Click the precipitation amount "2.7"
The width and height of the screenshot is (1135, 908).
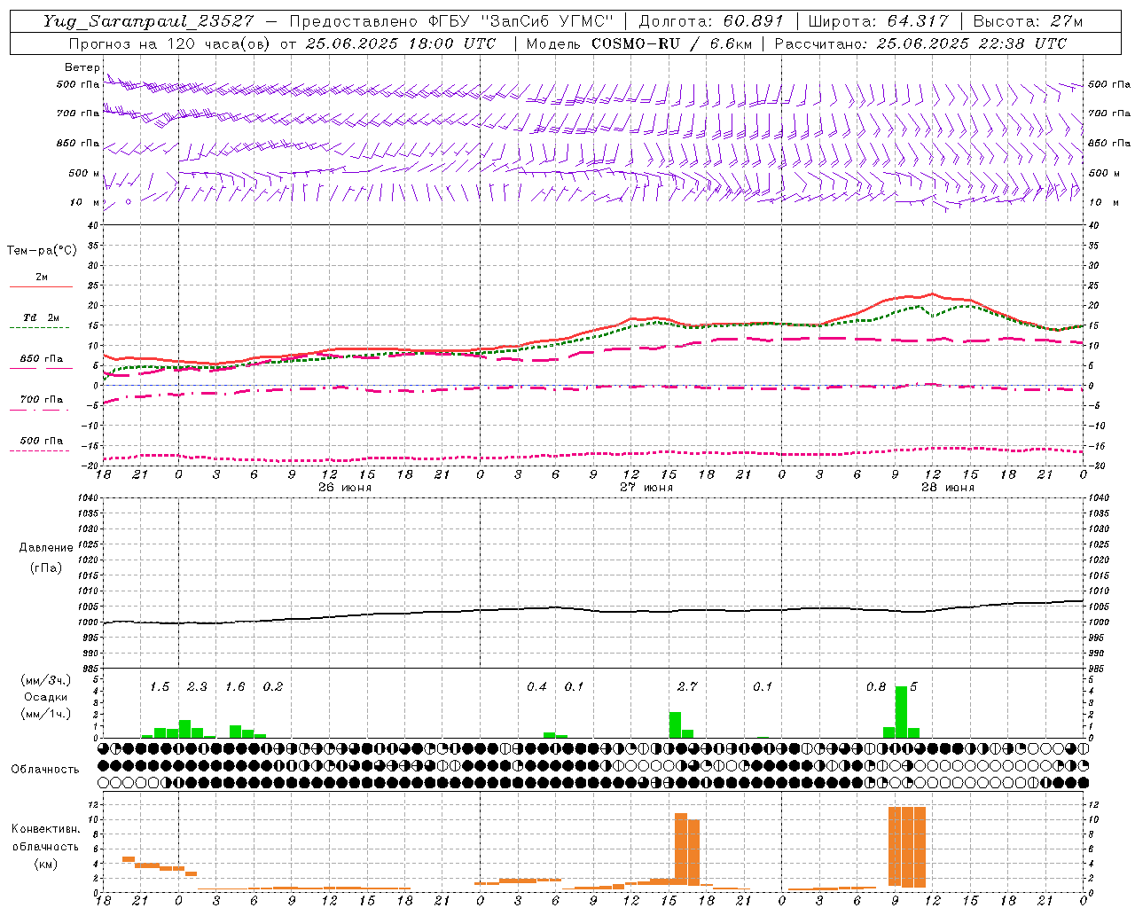(687, 686)
